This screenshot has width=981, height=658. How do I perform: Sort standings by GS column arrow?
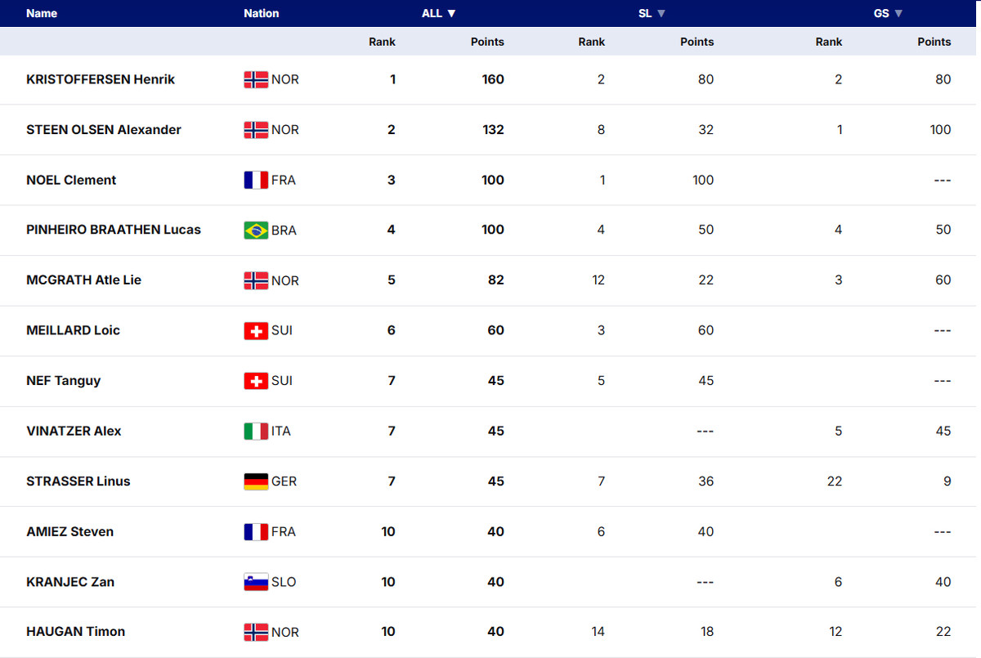point(898,14)
